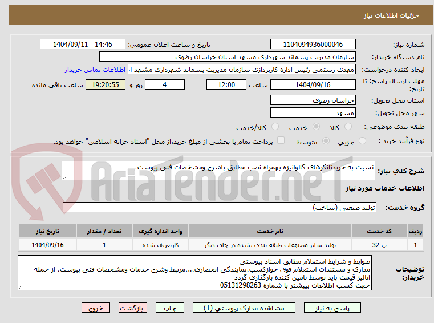Select the جزیی purchase type radio
The height and width of the screenshot is (323, 434).
click(x=362, y=141)
